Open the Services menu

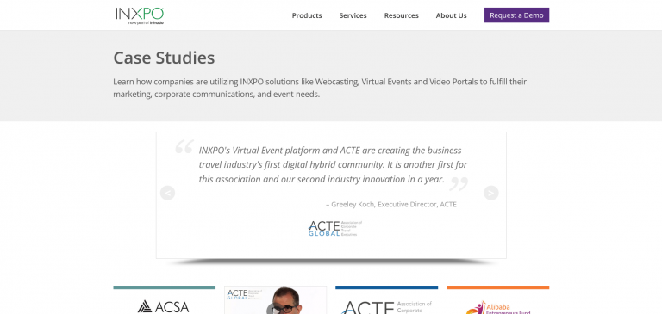[x=353, y=15]
